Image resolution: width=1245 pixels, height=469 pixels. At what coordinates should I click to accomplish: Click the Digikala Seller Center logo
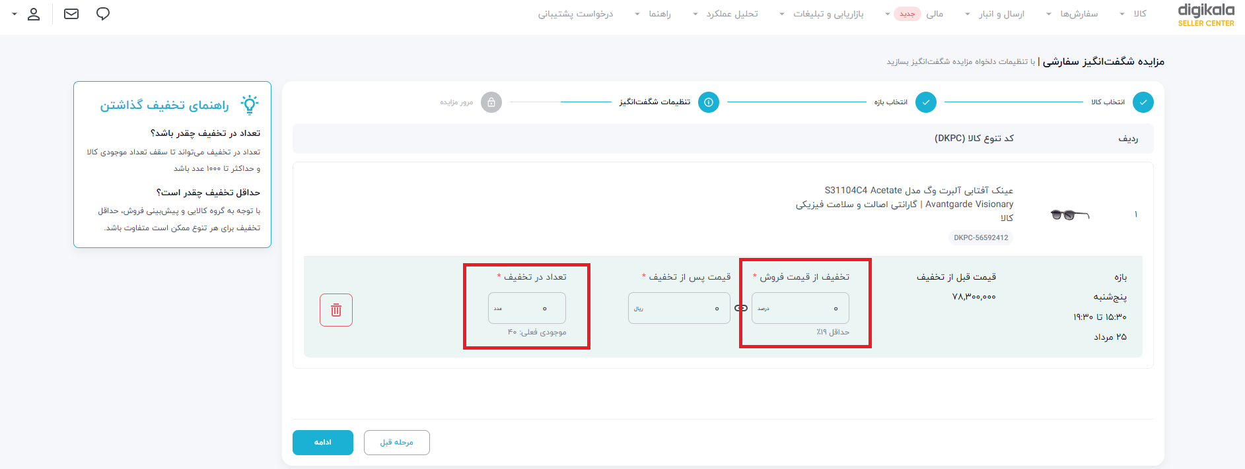coord(1205,15)
